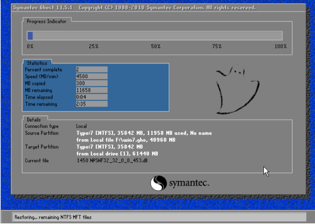
Task: Click the Time remaining value 2:35
Action: 92,104
